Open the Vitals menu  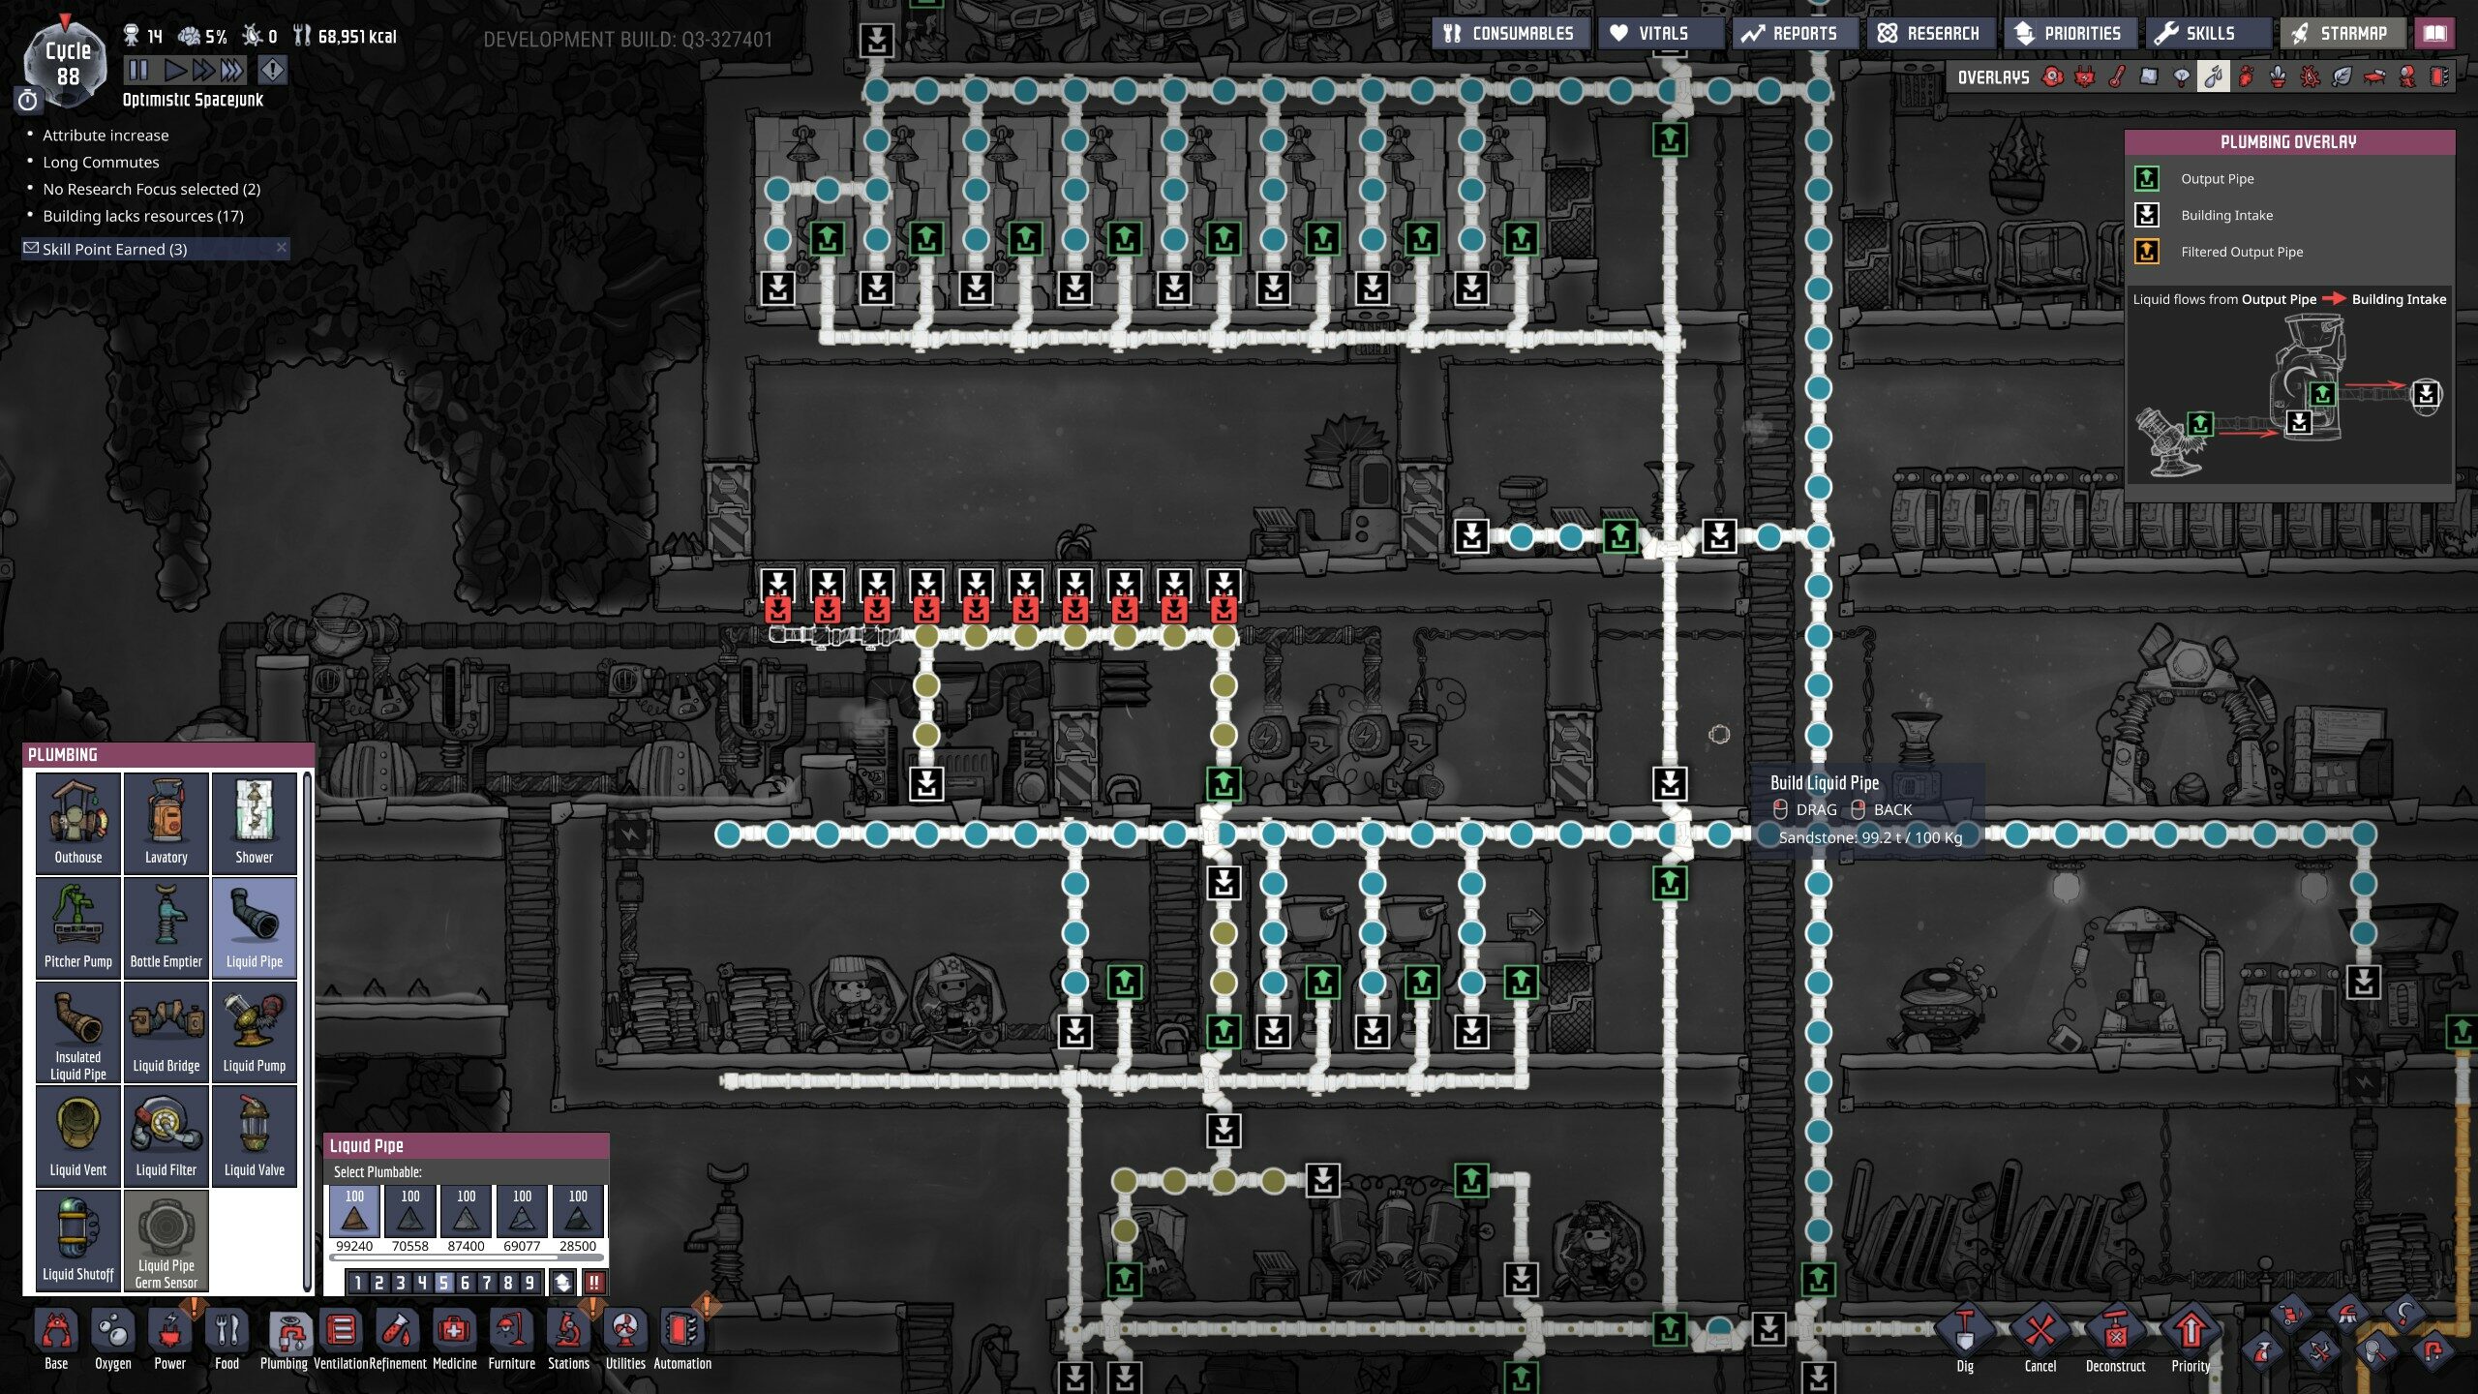click(x=1660, y=33)
